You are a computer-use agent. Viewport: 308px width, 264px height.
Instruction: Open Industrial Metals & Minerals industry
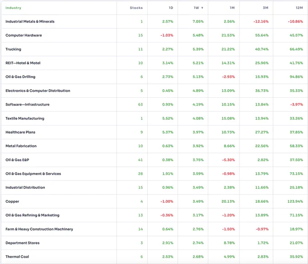(30, 21)
